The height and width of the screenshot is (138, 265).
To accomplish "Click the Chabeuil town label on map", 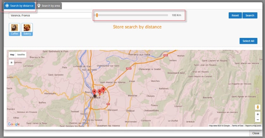I will tap(130, 111).
